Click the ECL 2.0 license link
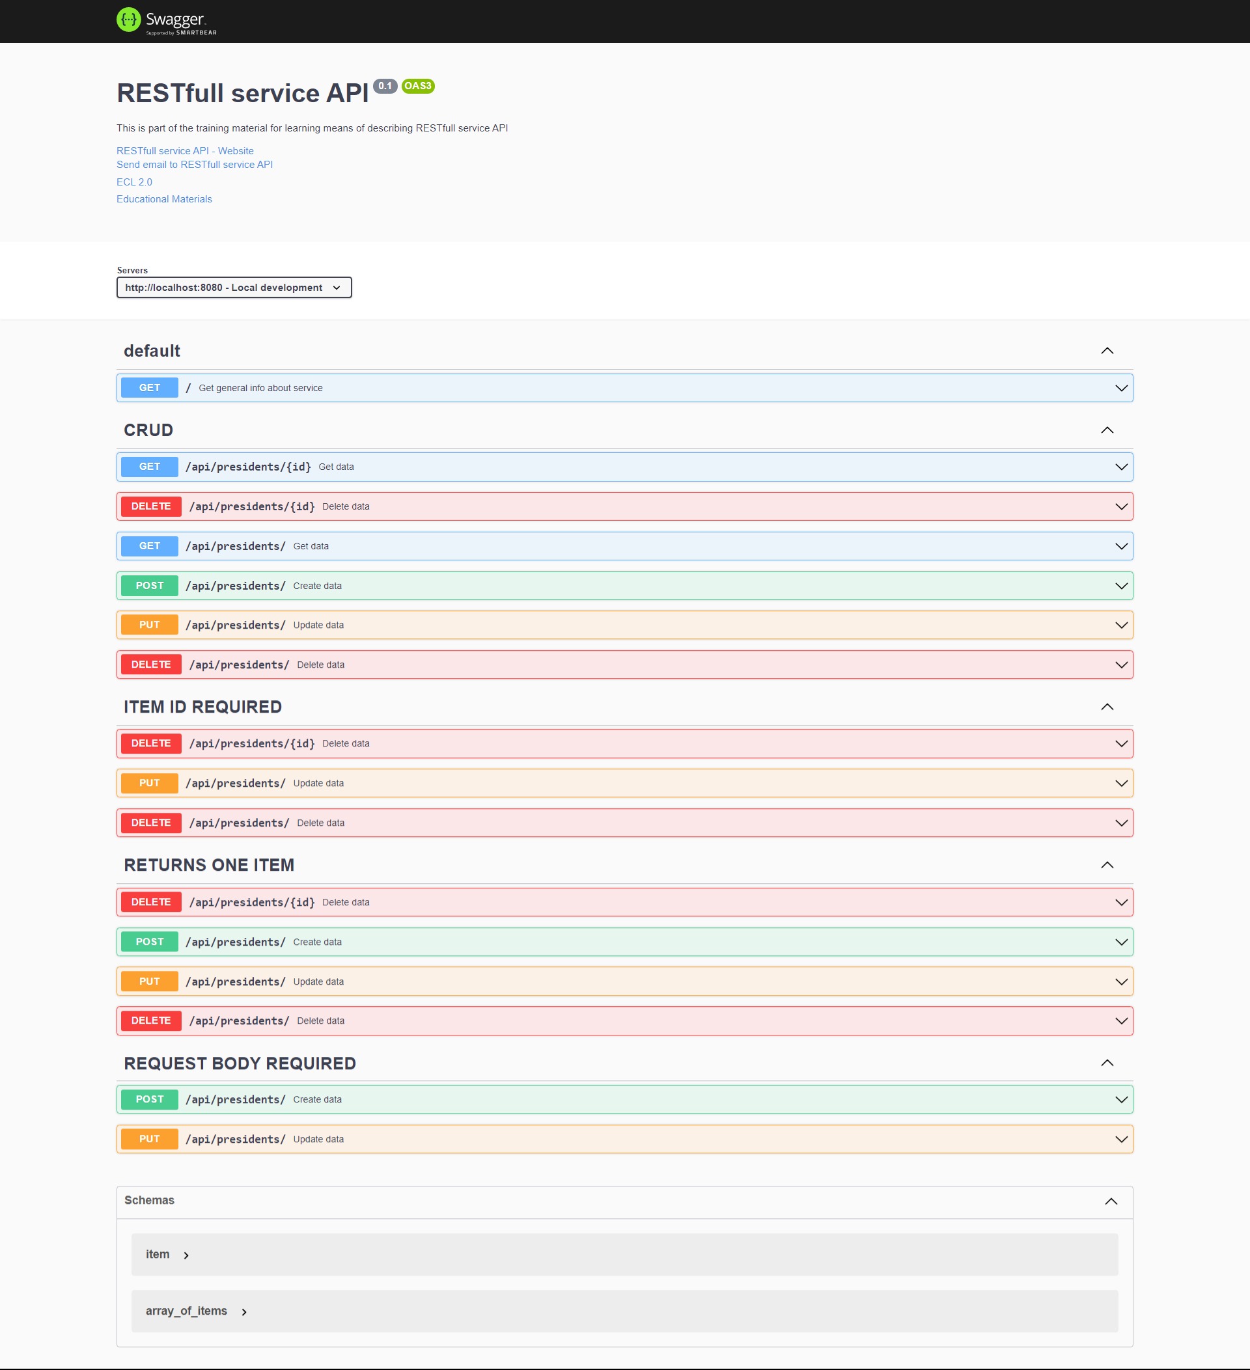Image resolution: width=1250 pixels, height=1370 pixels. coord(134,182)
